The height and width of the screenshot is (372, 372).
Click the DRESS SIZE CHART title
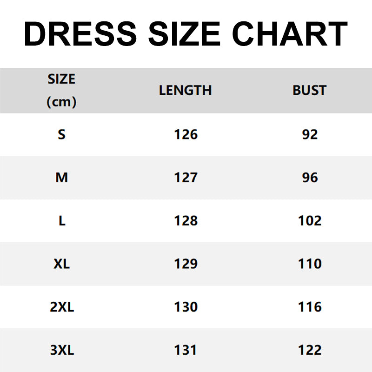pos(186,34)
